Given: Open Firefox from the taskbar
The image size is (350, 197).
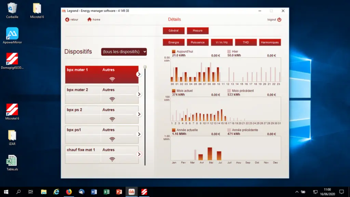Looking at the screenshot, I should tap(69, 192).
